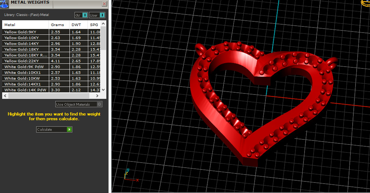
Task: Click DWT value 1.90 for 14KY
Action: [76, 43]
